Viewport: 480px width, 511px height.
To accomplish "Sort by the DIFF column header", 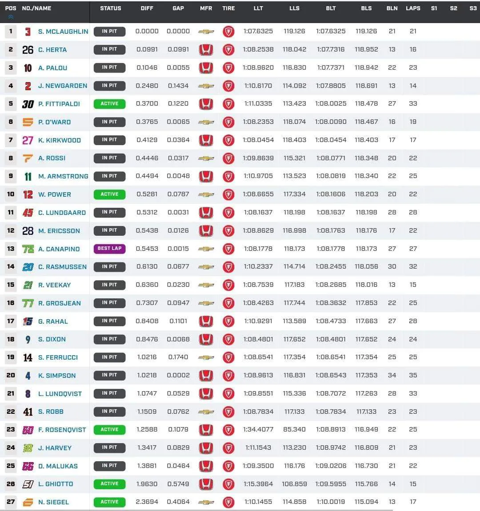I will click(147, 8).
